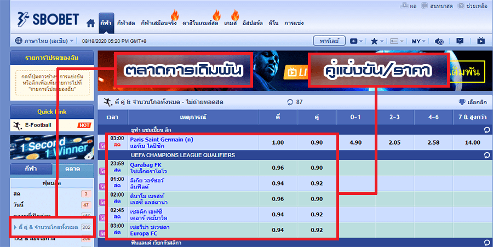Click odd price 1.00 for Paris Saint Germain
The image size is (493, 247).
[x=278, y=143]
